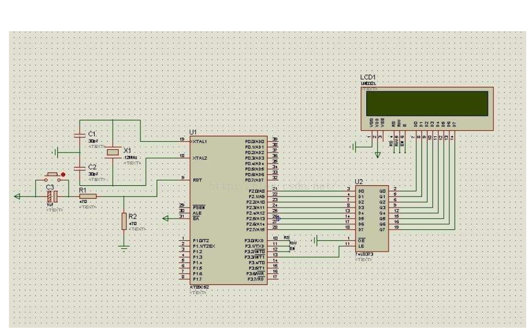Image resolution: width=529 pixels, height=330 pixels.
Task: Select ground symbol on U2 OE line
Action: tap(315, 240)
